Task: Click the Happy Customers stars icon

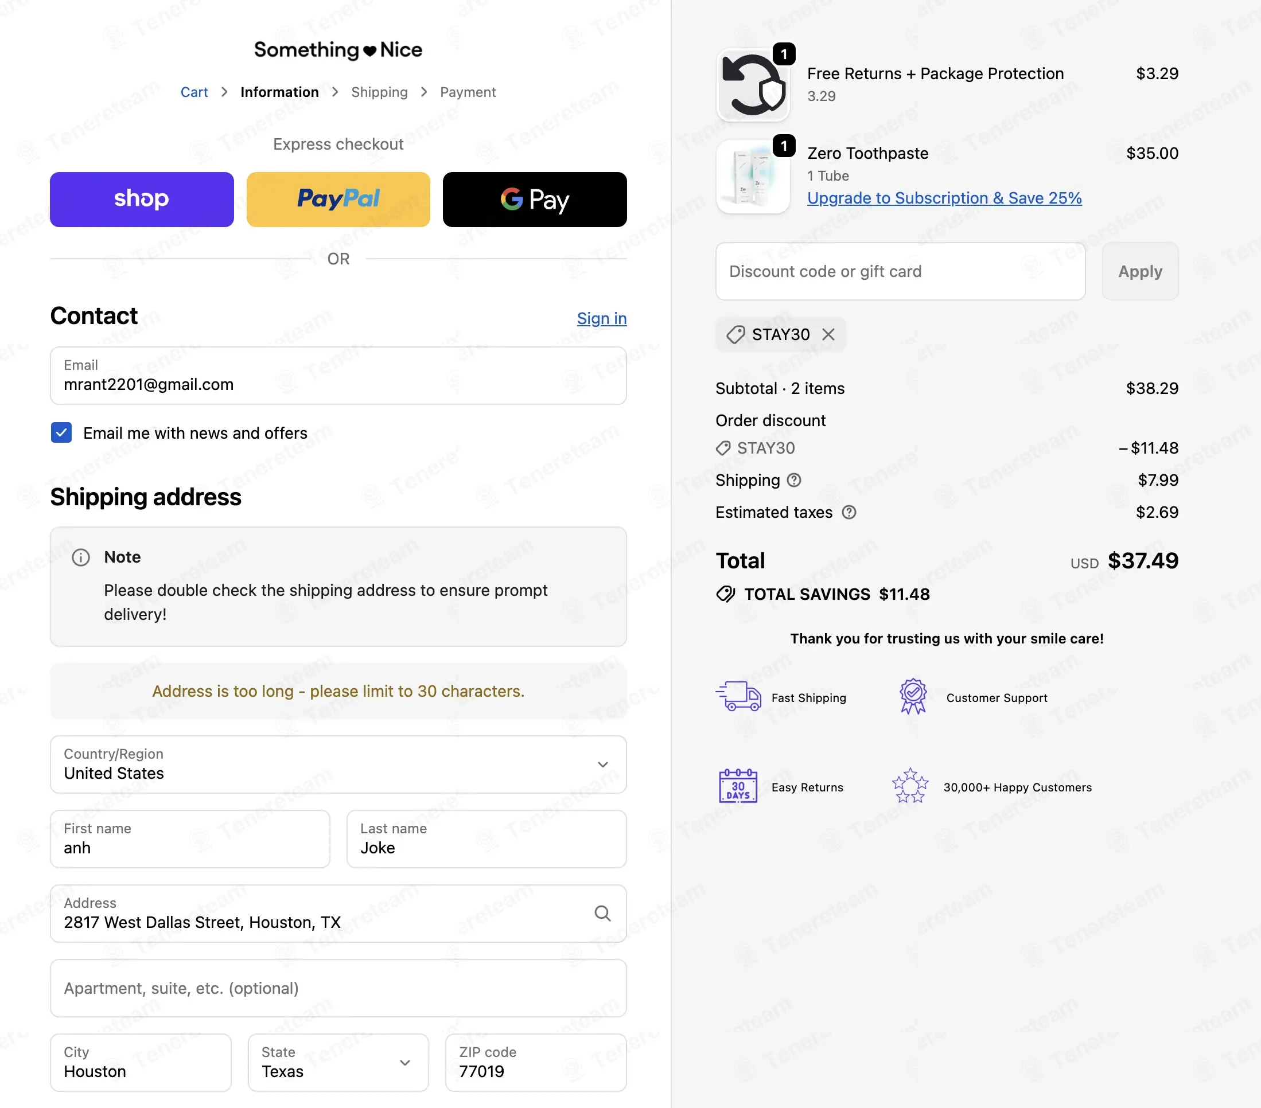Action: [x=910, y=786]
